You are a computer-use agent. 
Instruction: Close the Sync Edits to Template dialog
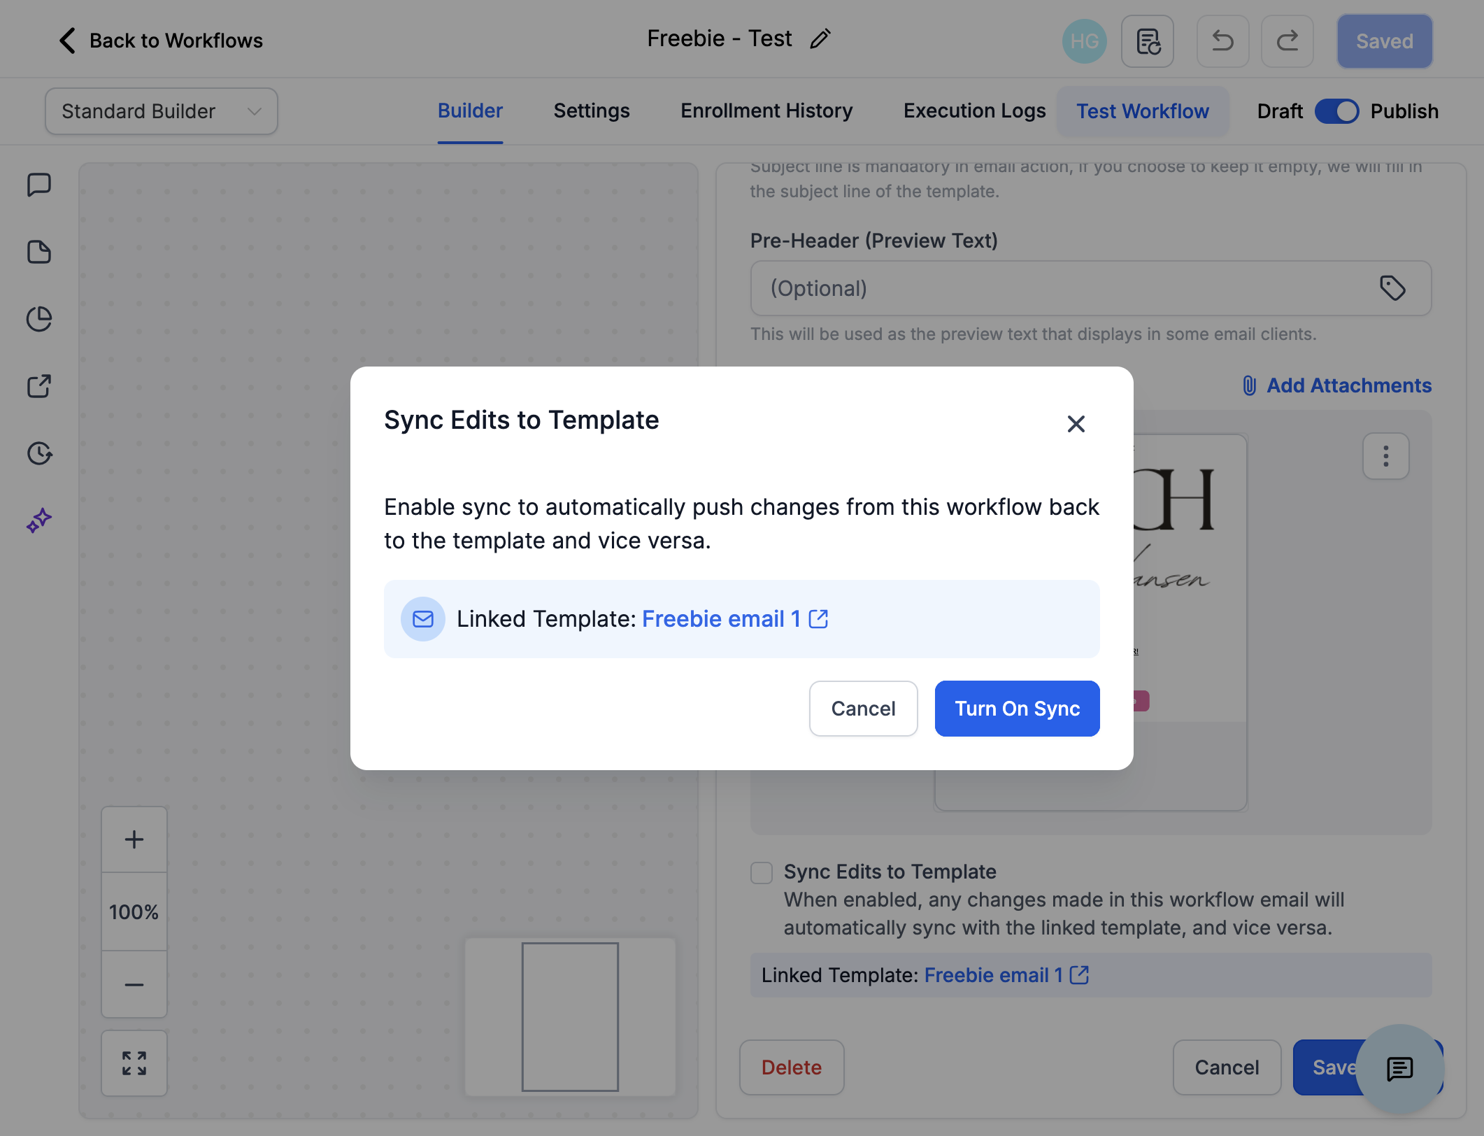[x=1076, y=424]
